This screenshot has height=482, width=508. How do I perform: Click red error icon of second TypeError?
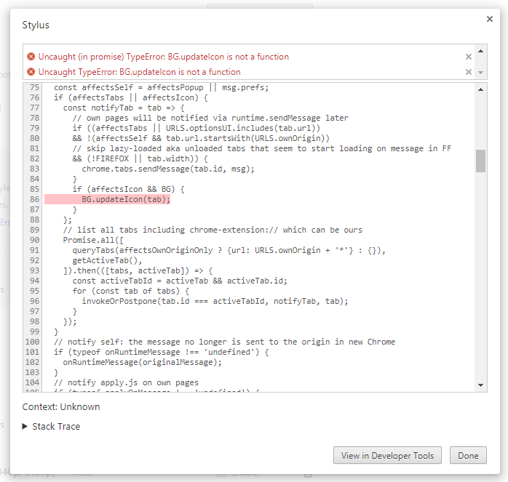(x=31, y=72)
